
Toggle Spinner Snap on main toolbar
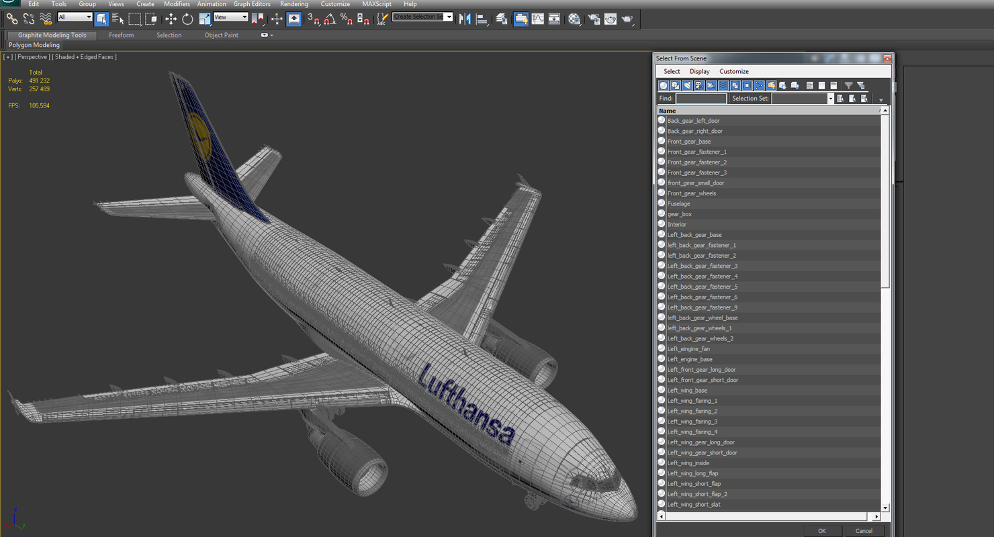(x=363, y=19)
